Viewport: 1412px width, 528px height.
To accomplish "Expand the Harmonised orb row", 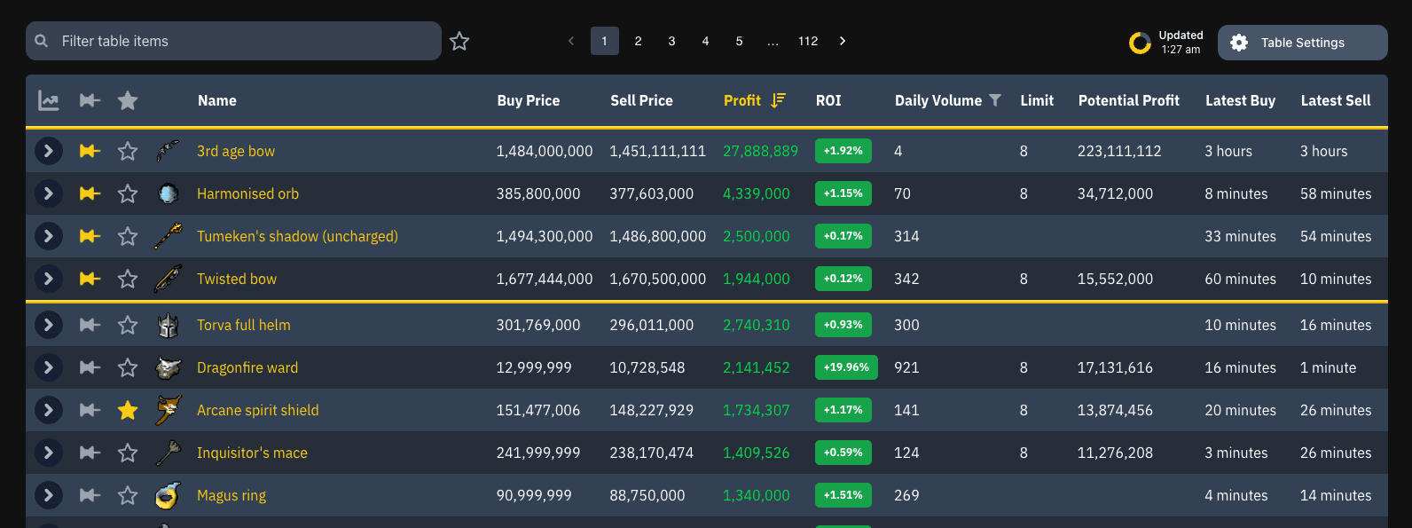I will (x=49, y=193).
